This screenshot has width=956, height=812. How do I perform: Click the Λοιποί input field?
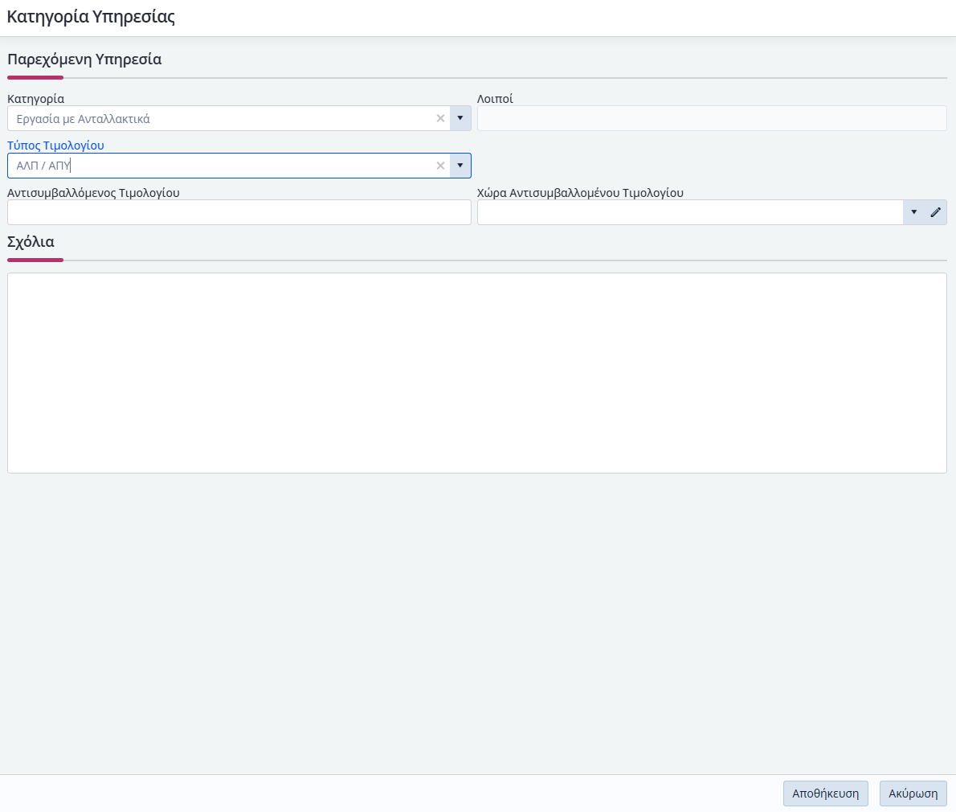point(711,118)
